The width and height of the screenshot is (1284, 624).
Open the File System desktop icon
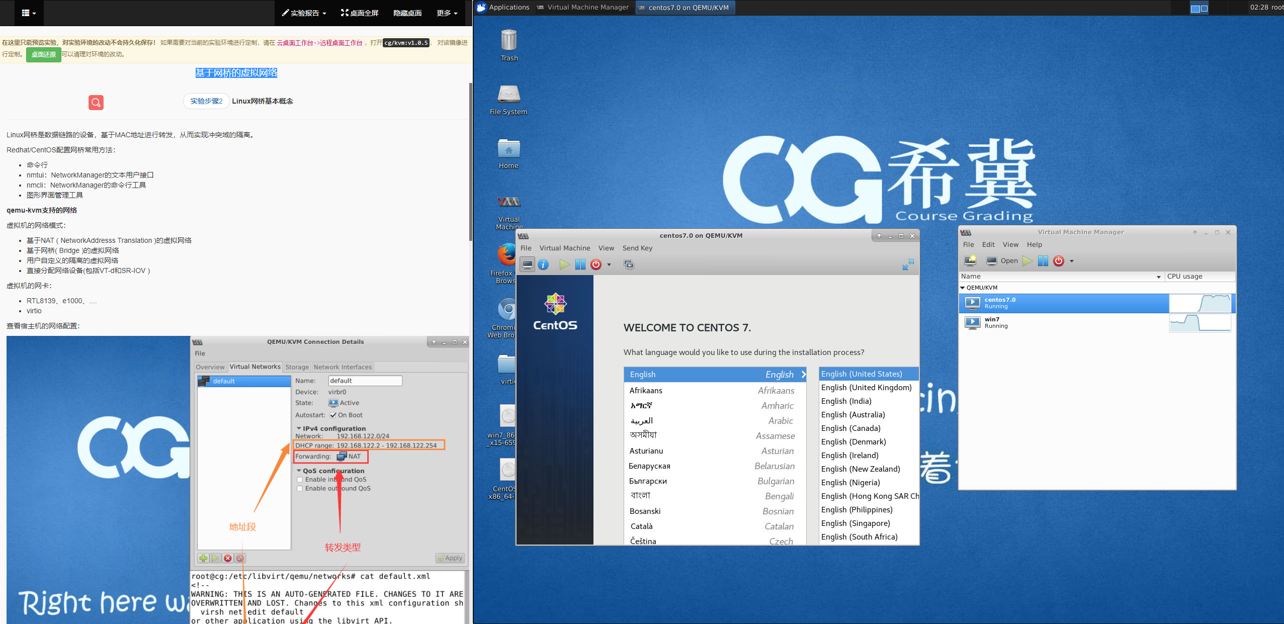tap(508, 99)
